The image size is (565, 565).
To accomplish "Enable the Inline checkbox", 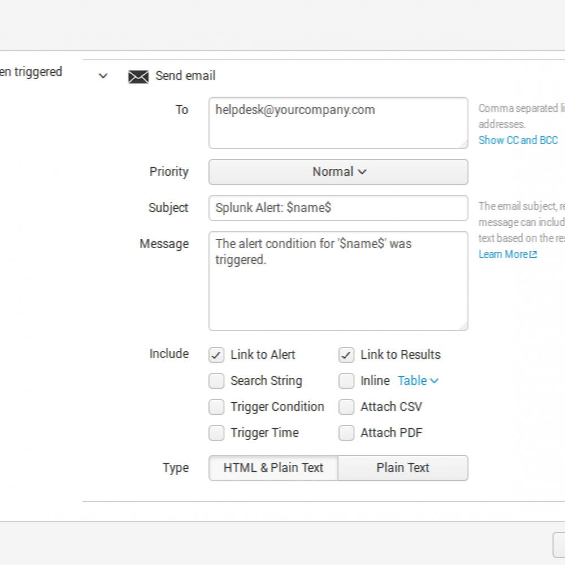I will [346, 381].
